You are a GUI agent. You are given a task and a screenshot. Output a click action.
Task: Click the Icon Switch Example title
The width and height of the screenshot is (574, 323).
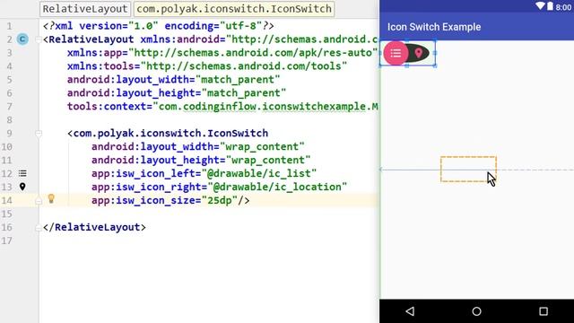pyautogui.click(x=434, y=27)
